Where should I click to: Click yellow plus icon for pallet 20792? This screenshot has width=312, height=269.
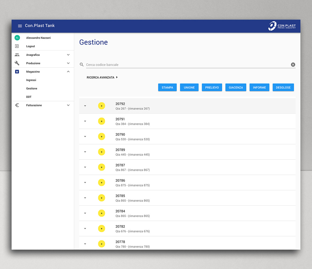(101, 106)
